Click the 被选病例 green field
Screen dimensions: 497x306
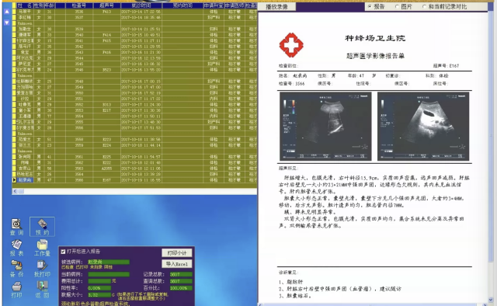(x=109, y=262)
